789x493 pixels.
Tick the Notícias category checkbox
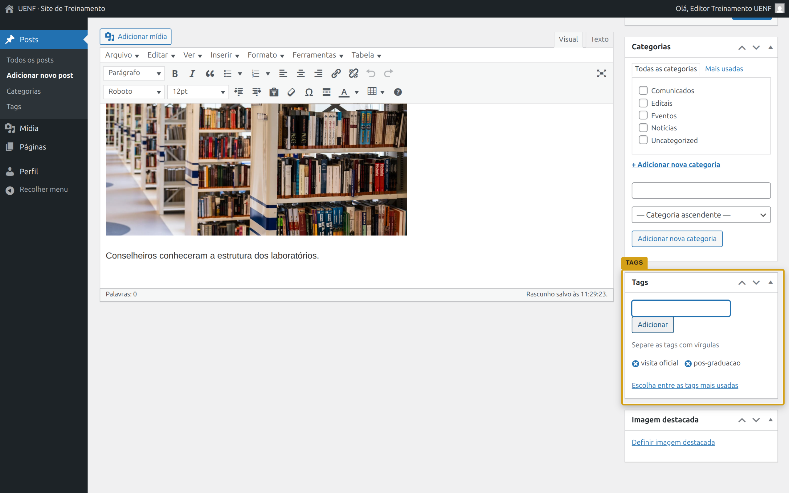(643, 128)
